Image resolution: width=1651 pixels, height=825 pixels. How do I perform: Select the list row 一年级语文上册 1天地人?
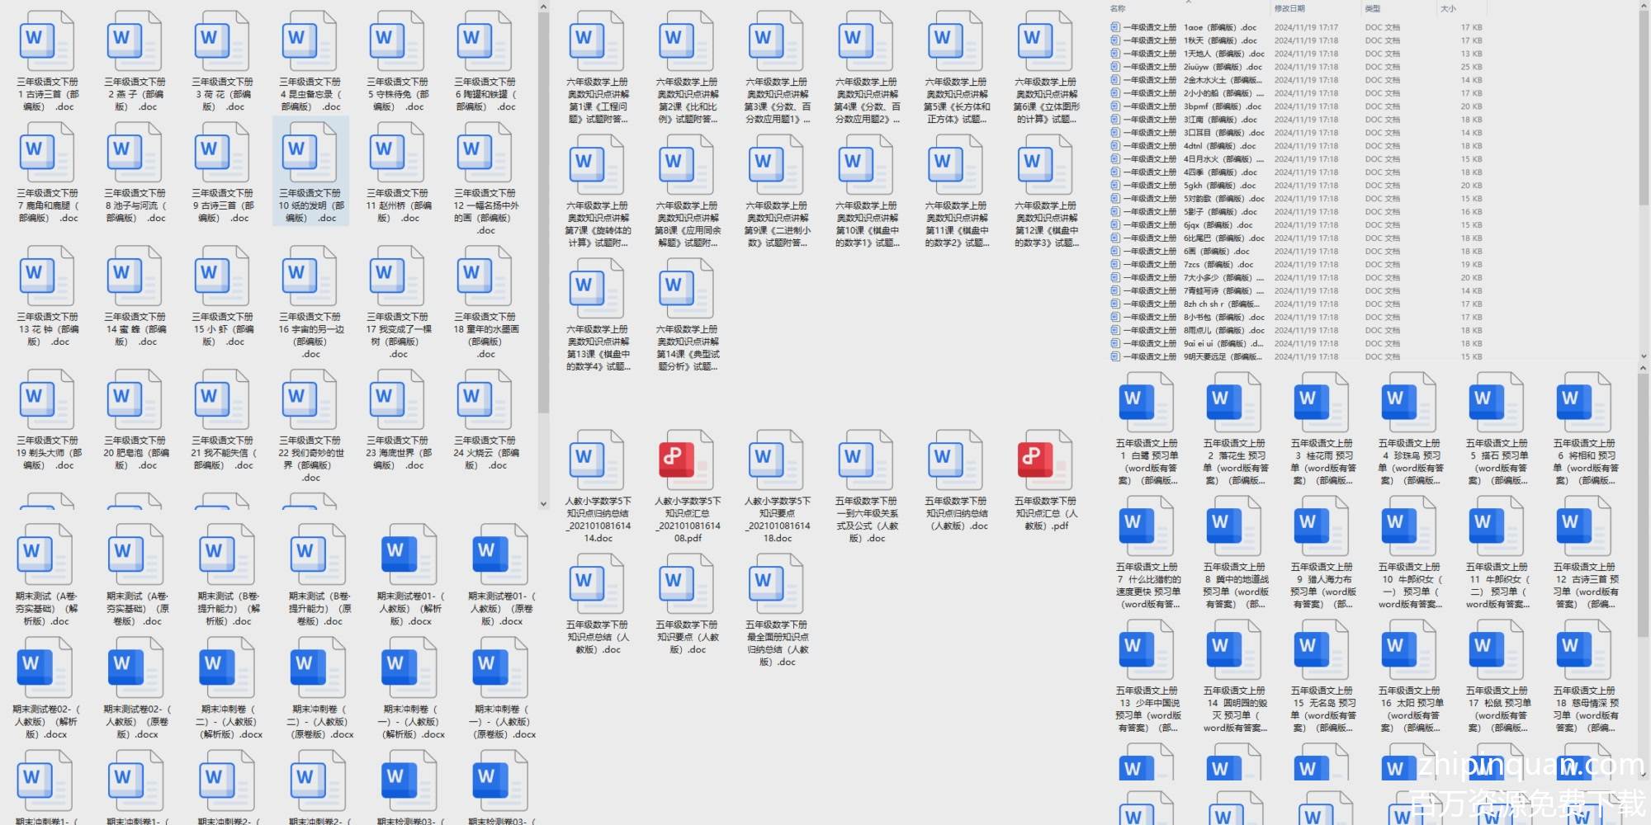coord(1296,54)
